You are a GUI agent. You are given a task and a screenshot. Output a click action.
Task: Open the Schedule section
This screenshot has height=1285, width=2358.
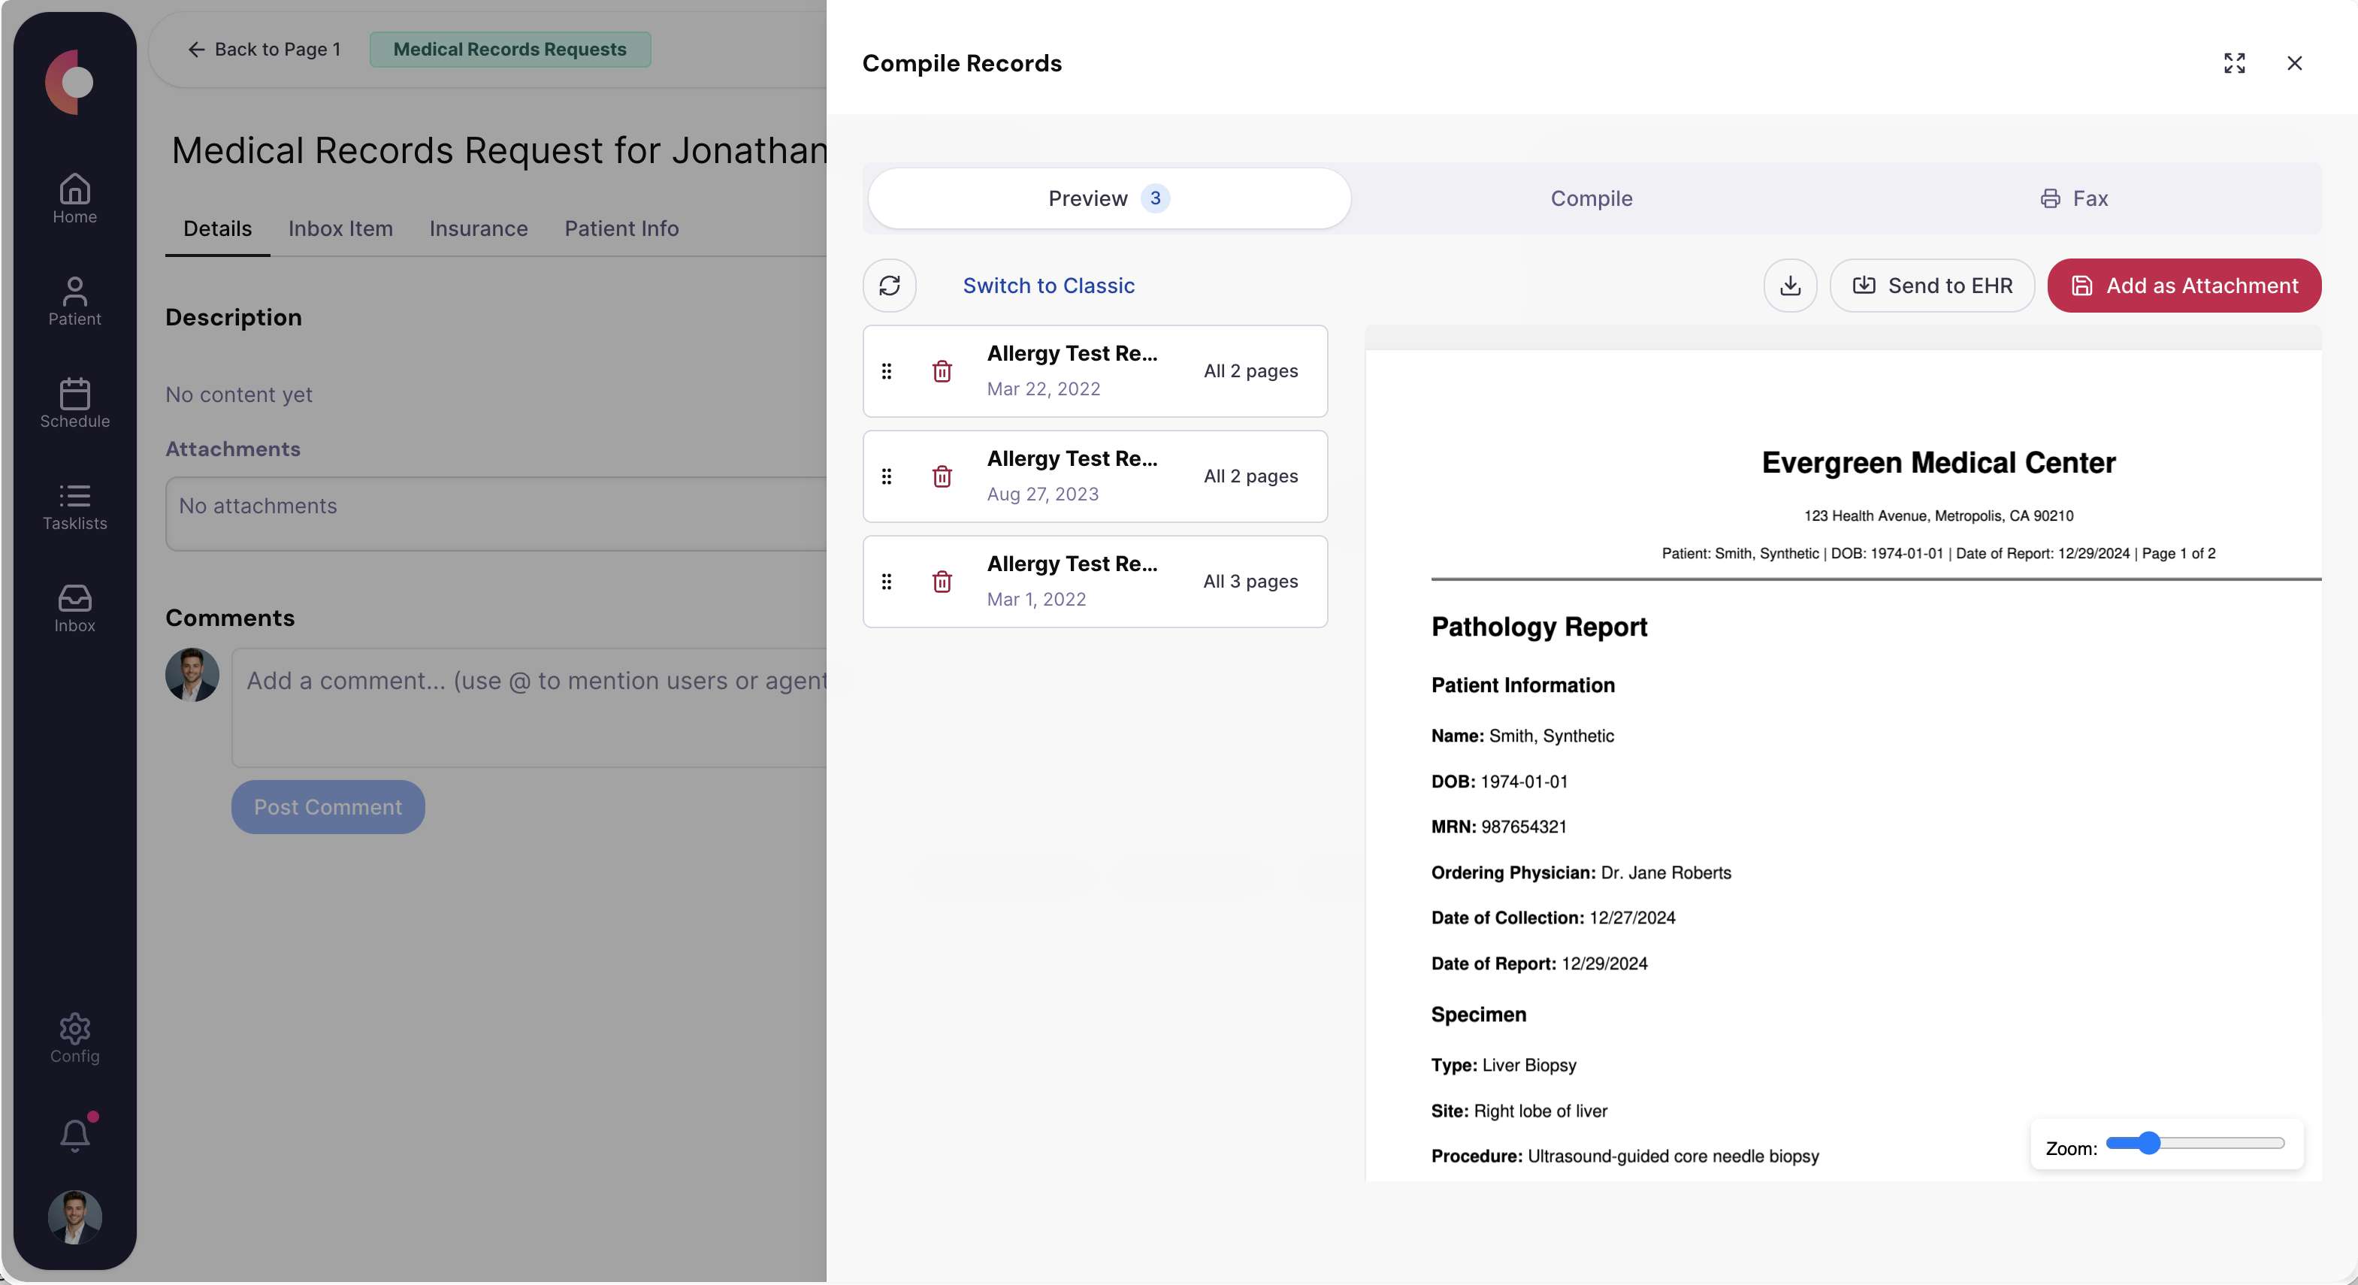point(74,403)
